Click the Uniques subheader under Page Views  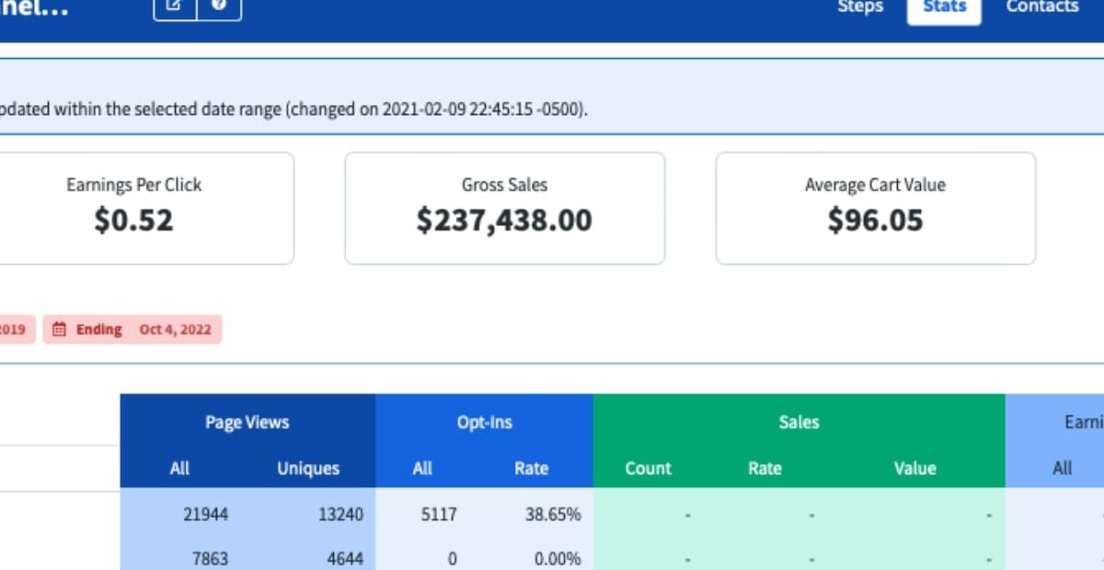pos(308,468)
